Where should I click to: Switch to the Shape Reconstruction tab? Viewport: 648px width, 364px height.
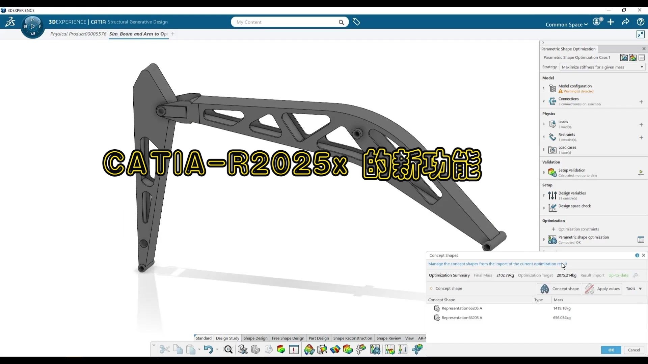[x=353, y=338]
